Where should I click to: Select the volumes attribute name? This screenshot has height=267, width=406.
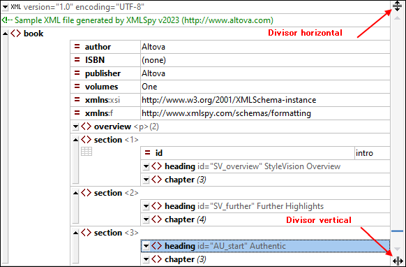[102, 87]
